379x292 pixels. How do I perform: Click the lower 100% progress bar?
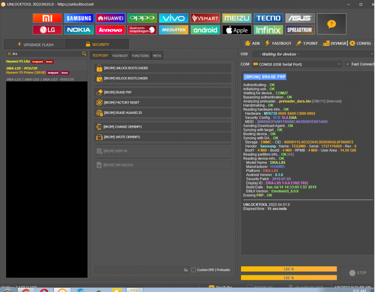(289, 278)
